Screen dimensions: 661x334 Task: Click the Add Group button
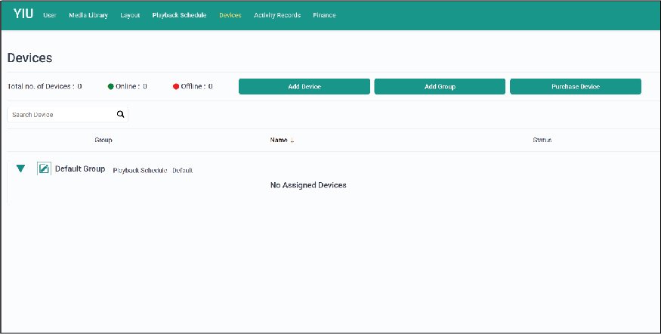(440, 86)
